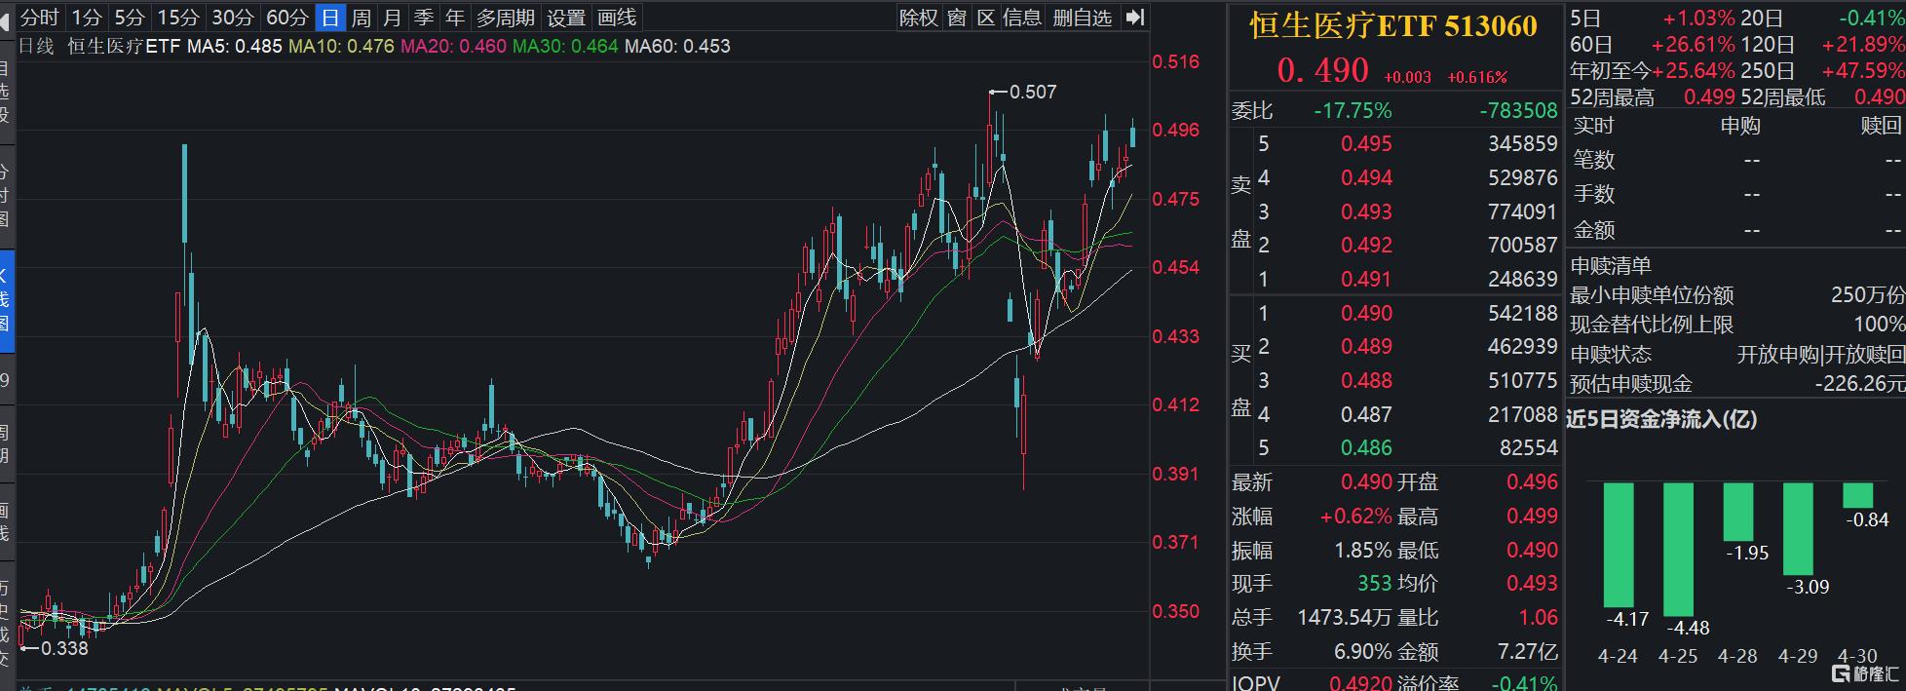Click the MA60: 0.453 indicator label

click(x=677, y=46)
